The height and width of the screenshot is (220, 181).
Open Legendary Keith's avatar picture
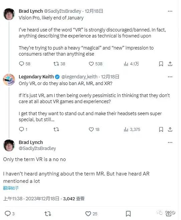tap(9, 80)
